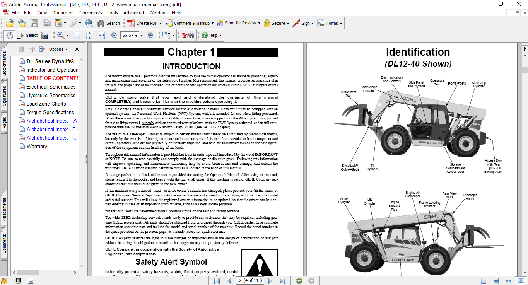Open the bookmarks Options dropdown

click(x=58, y=49)
